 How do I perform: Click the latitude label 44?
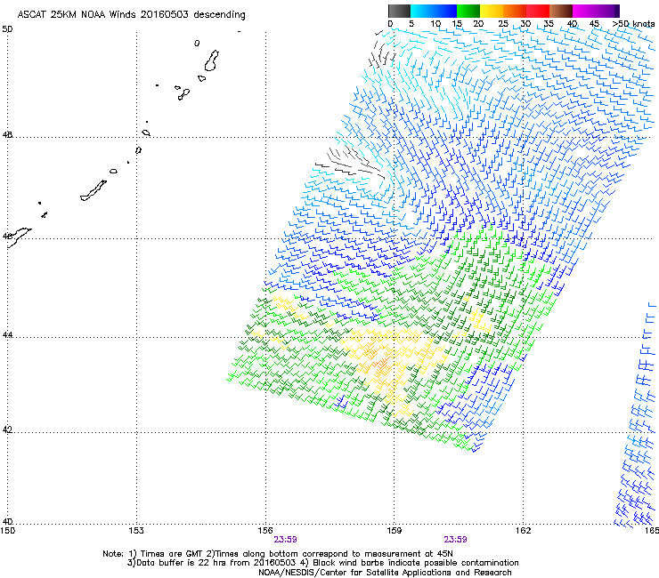point(7,335)
